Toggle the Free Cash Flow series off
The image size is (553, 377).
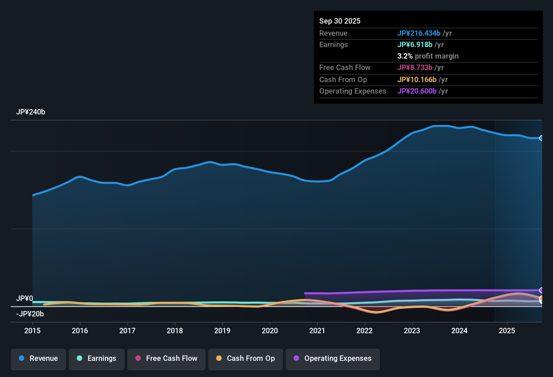pos(166,358)
